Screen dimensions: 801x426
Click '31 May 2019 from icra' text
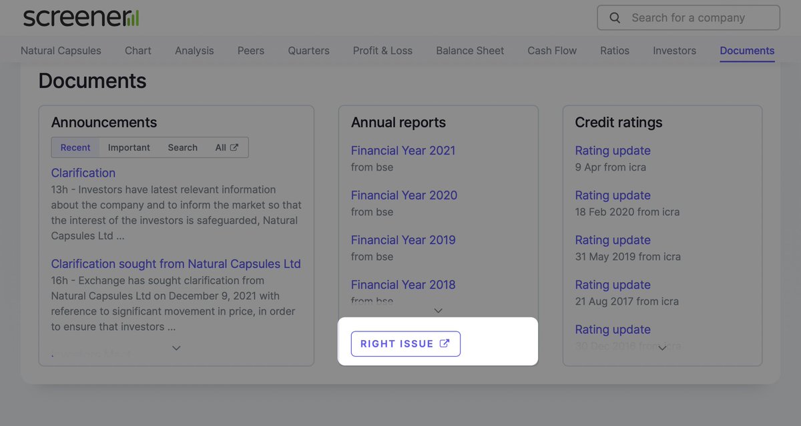click(628, 257)
